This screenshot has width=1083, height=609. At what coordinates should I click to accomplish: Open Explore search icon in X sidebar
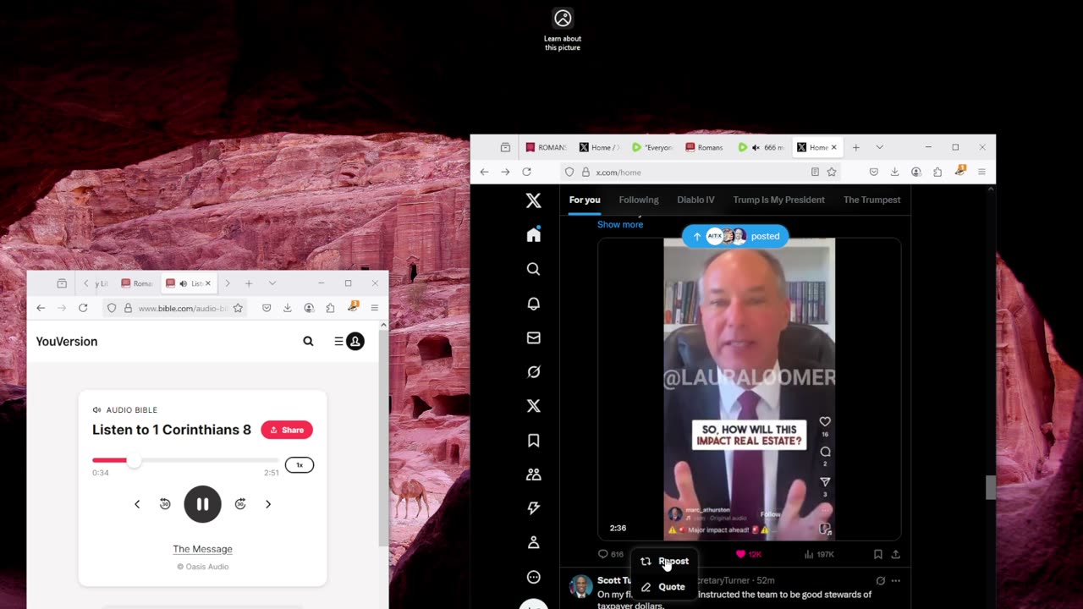click(533, 269)
